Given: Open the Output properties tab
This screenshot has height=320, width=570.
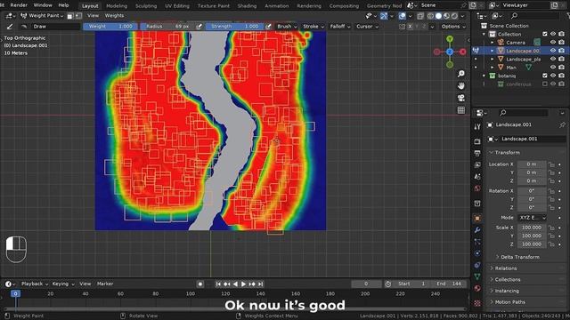Looking at the screenshot, I should point(477,153).
